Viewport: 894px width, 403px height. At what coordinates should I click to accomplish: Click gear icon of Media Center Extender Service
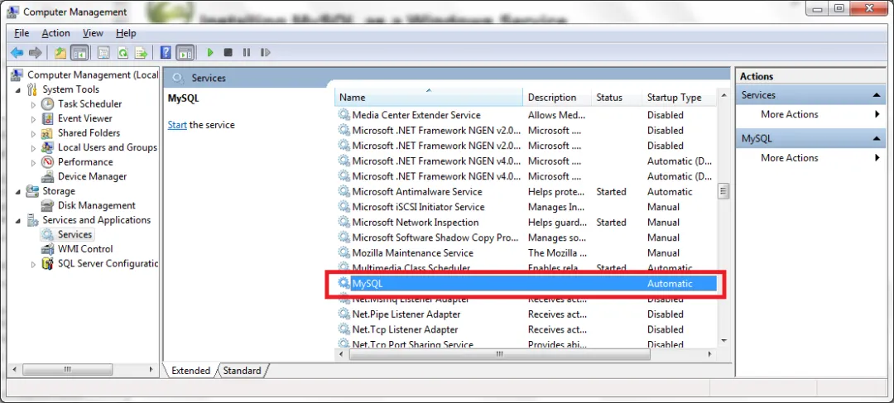click(344, 114)
